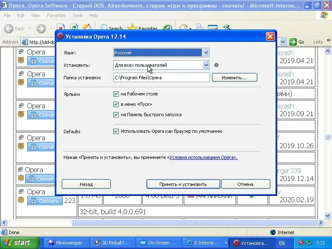332x249 pixels.
Task: Toggle 'в меню «Пуск»' checkbox
Action: click(116, 105)
